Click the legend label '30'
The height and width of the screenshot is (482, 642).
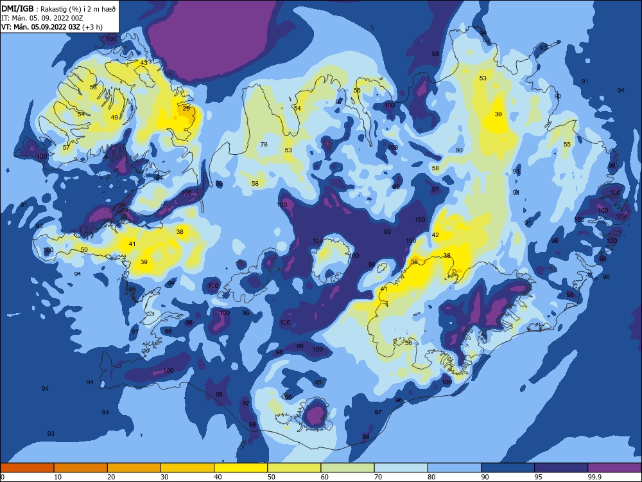[x=164, y=477]
